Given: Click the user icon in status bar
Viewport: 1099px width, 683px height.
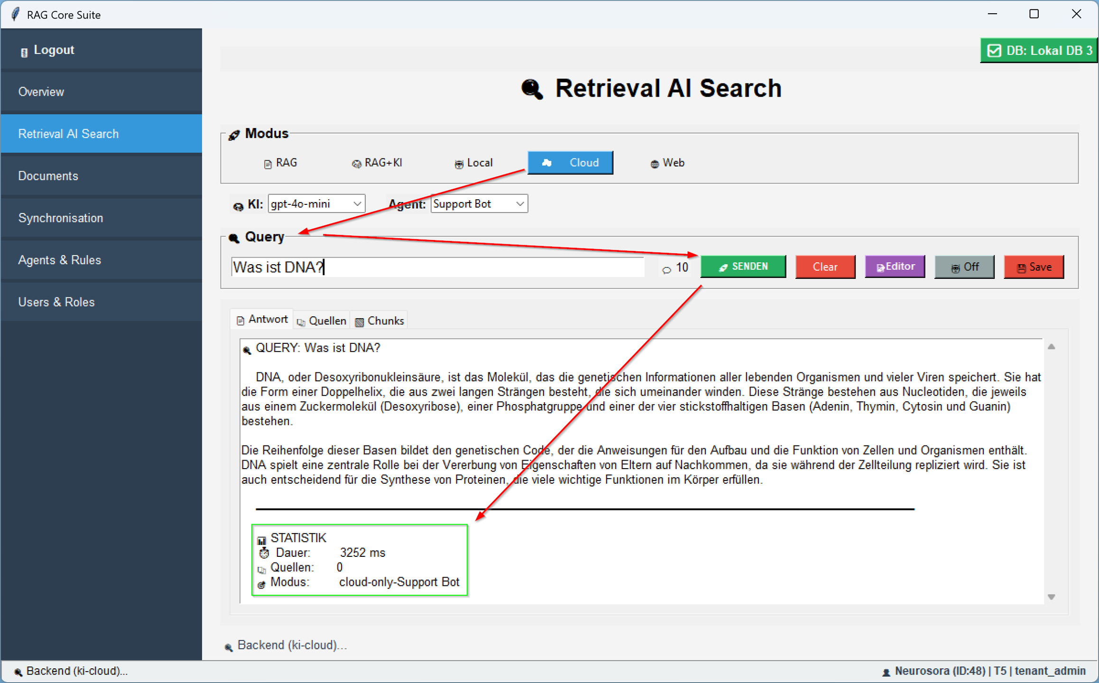Looking at the screenshot, I should click(x=886, y=672).
